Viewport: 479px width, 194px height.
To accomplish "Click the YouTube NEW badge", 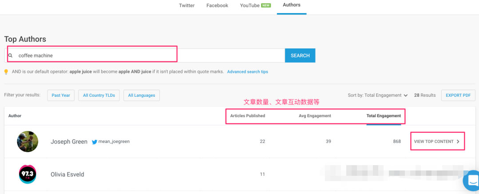I will [x=266, y=6].
